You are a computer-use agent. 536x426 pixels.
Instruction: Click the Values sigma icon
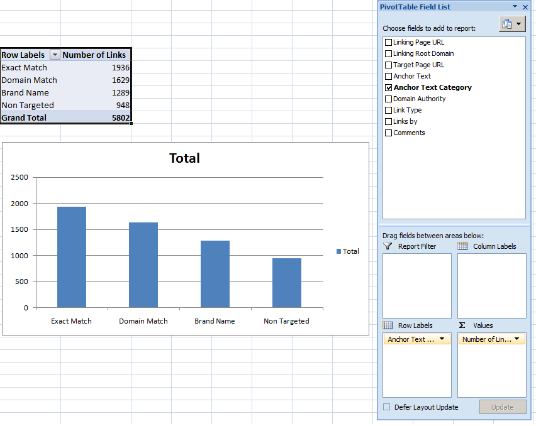(462, 325)
